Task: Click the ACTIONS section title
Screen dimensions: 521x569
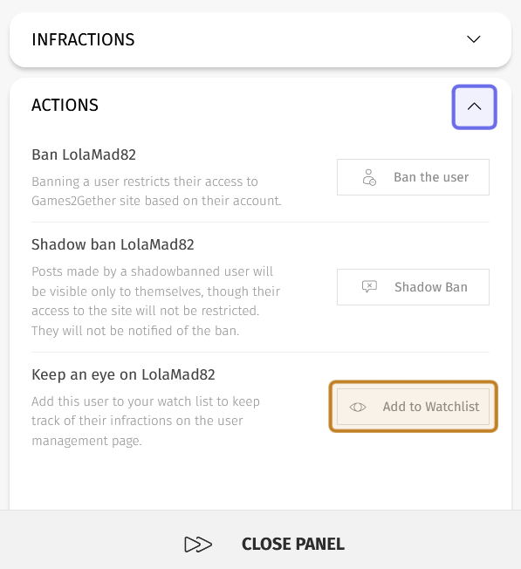Action: coord(65,105)
